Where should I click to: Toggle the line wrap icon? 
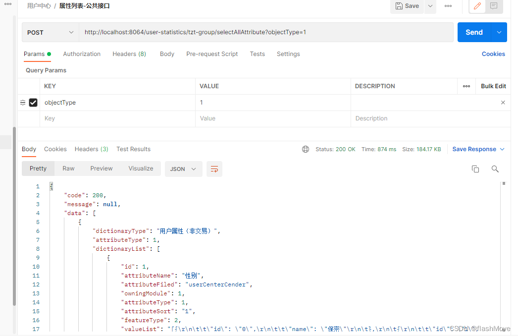point(214,169)
